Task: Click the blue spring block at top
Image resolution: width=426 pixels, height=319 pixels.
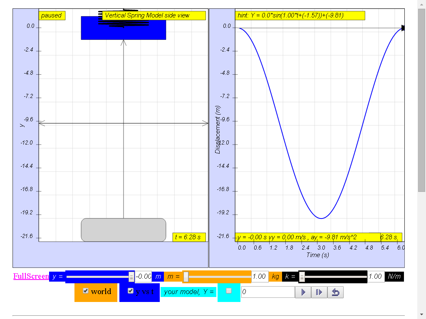Action: (x=123, y=28)
